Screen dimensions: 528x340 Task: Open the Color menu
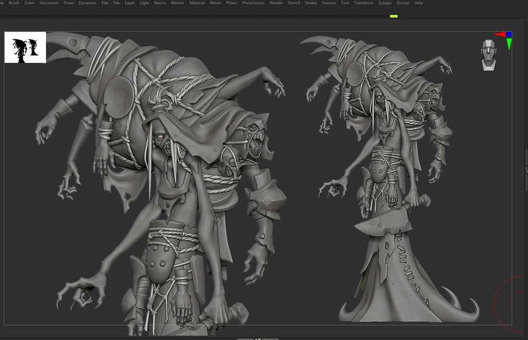point(29,3)
